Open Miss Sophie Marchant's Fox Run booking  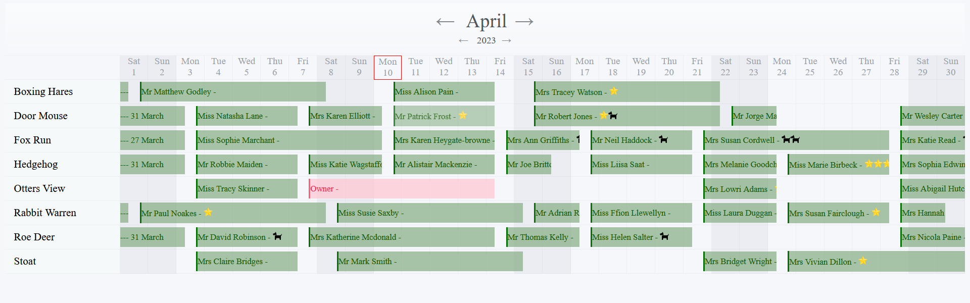289,140
